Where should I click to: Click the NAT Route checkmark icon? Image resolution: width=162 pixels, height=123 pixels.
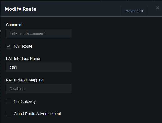(x=8, y=46)
